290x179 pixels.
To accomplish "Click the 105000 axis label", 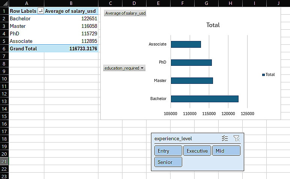I will pyautogui.click(x=170, y=114).
